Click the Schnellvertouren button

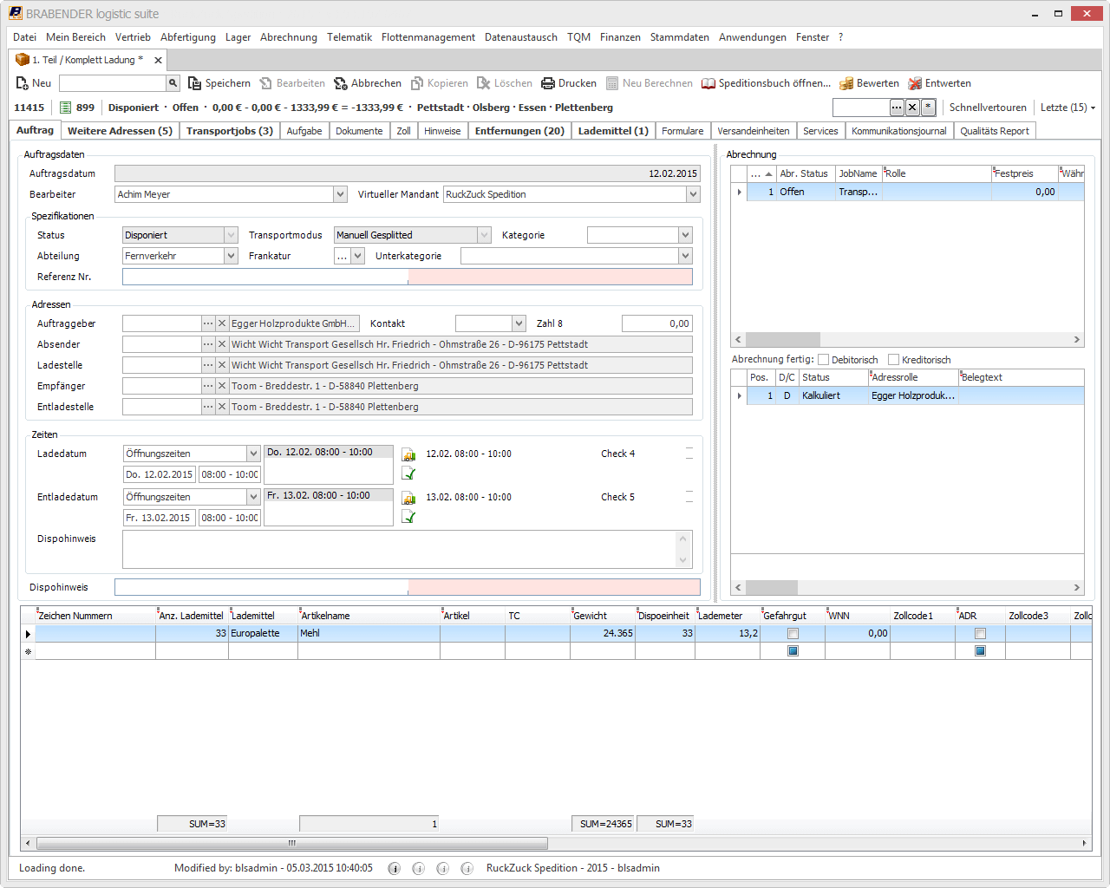987,108
